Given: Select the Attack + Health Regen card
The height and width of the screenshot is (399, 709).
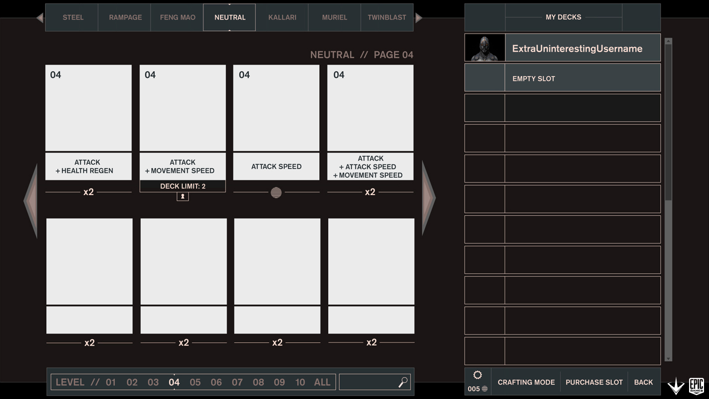Looking at the screenshot, I should (88, 122).
